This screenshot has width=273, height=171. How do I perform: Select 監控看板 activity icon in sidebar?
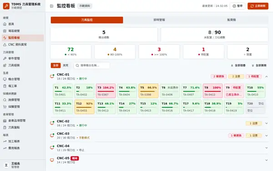5,38
